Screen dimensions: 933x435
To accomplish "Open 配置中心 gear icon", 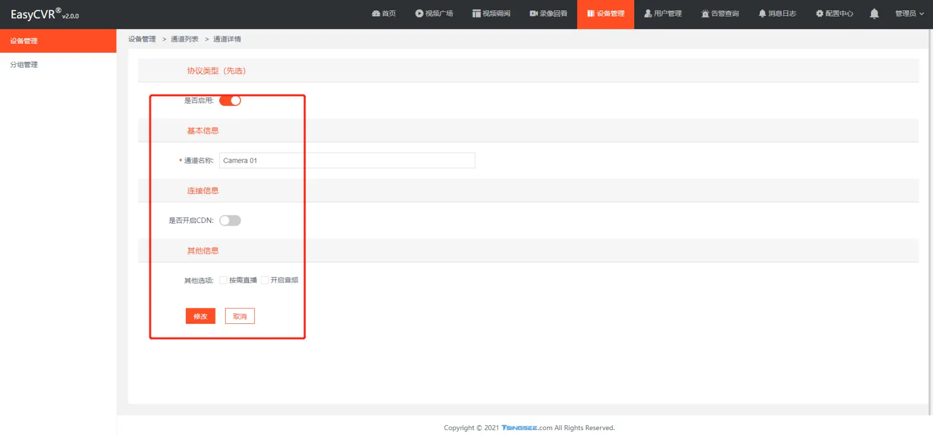I will (820, 14).
